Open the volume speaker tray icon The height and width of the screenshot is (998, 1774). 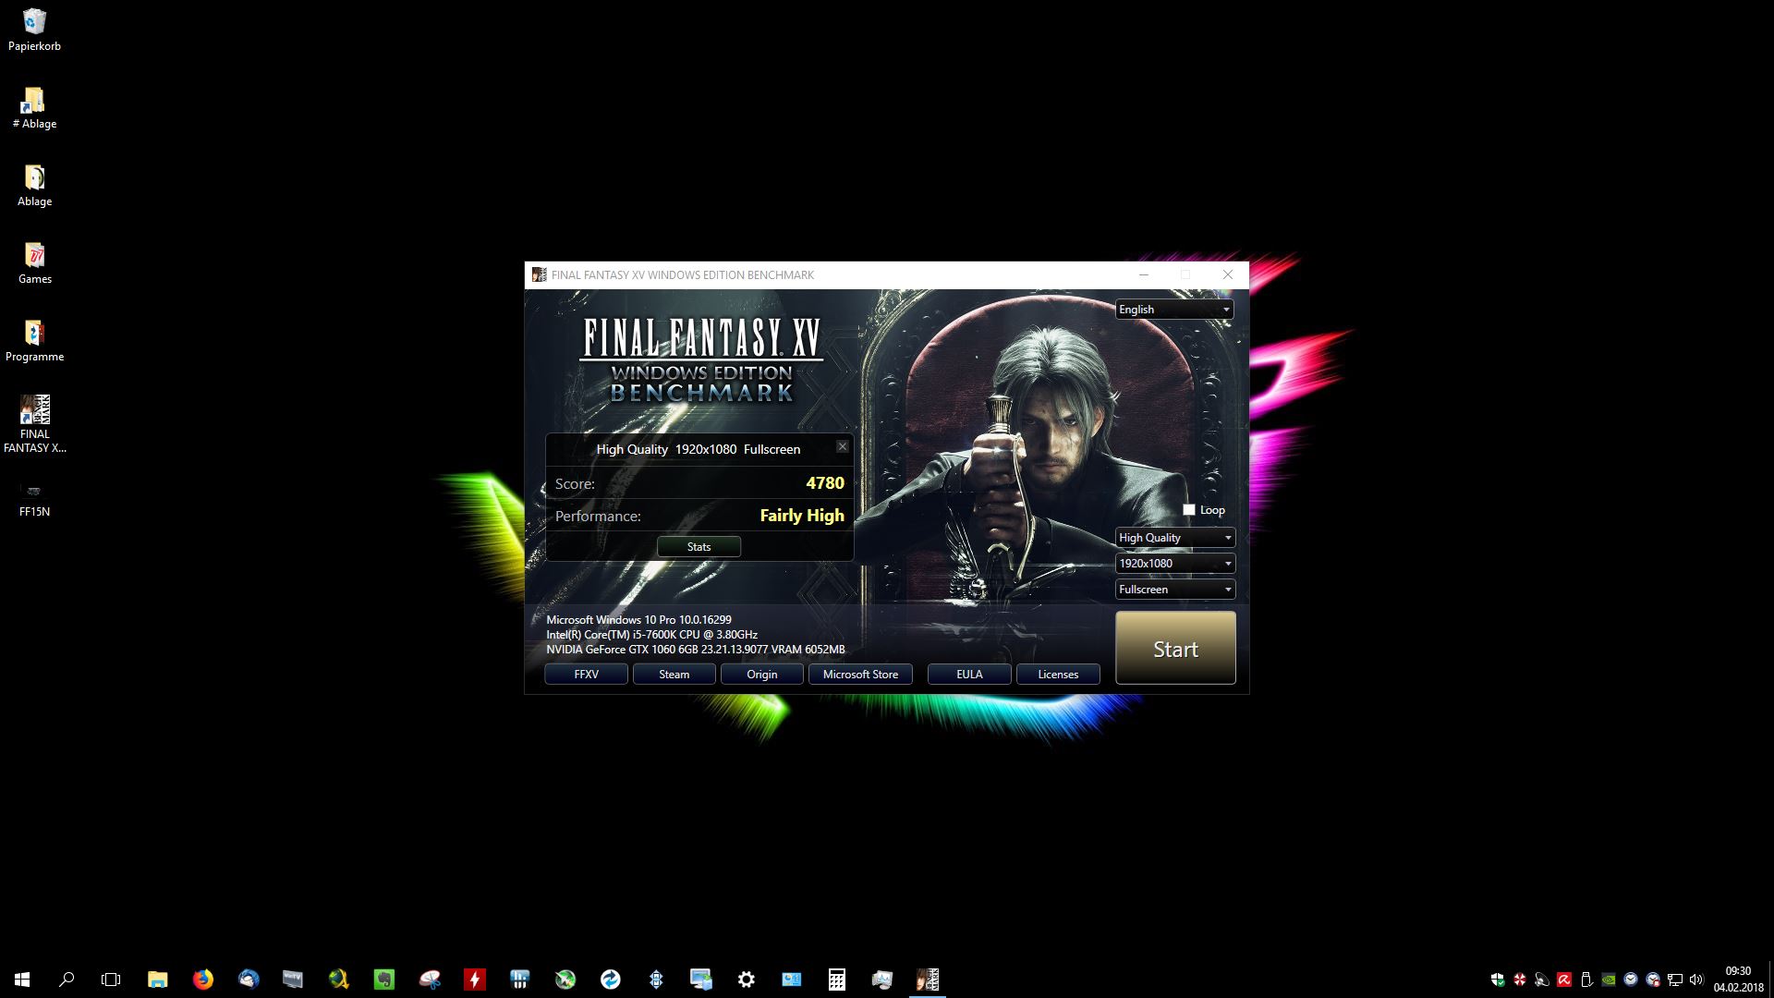click(x=1695, y=980)
